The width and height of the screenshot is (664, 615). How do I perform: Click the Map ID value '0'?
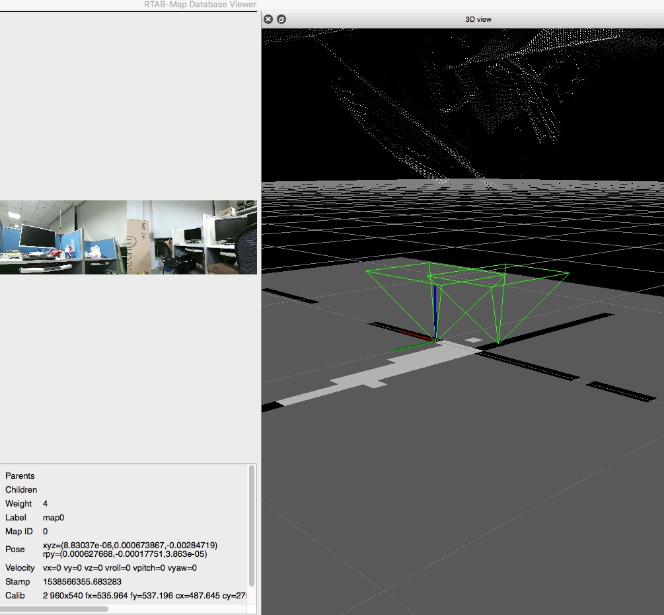click(45, 532)
